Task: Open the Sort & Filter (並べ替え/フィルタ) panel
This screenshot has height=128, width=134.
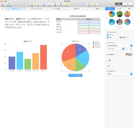Action: [x=128, y=4]
